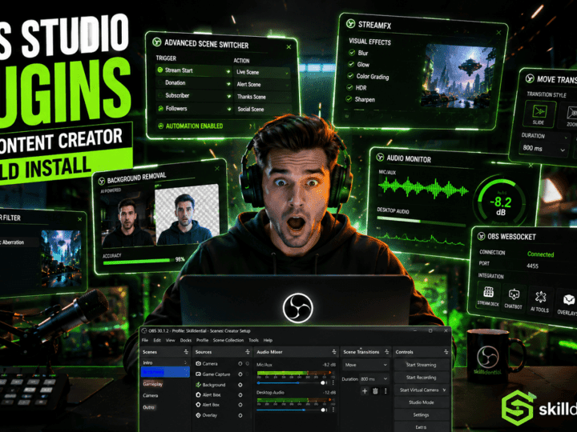Click the Background Removal accuracy bar
Viewport: 577px width, 432px height.
point(137,262)
